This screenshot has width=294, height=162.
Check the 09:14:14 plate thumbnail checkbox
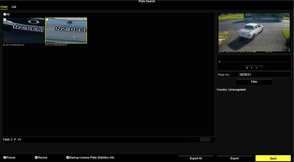(x=47, y=19)
